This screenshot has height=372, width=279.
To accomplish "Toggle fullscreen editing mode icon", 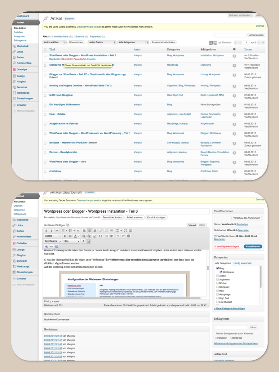I will [125, 231].
